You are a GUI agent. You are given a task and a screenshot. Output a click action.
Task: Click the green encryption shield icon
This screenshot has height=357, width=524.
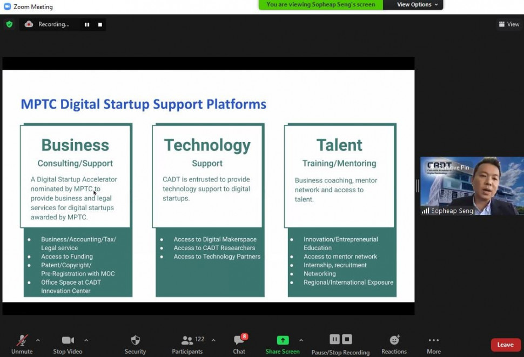click(x=9, y=24)
